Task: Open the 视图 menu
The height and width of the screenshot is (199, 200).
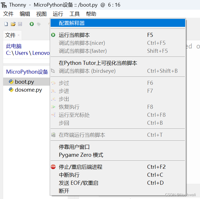Action: pos(41,14)
